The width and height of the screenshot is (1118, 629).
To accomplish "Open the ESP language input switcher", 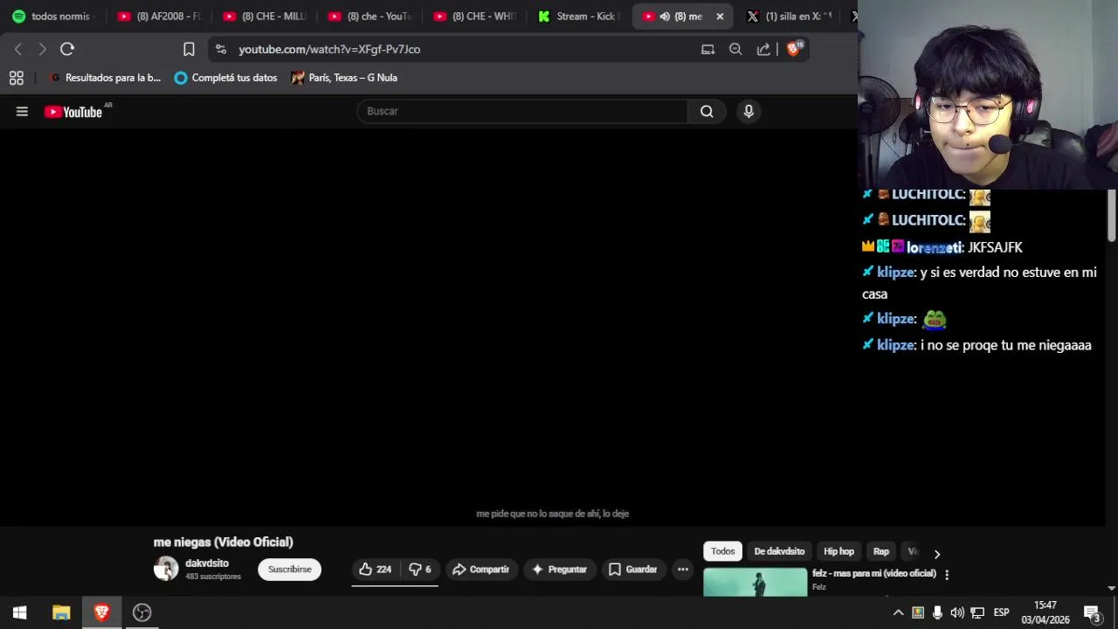I will pyautogui.click(x=1001, y=612).
